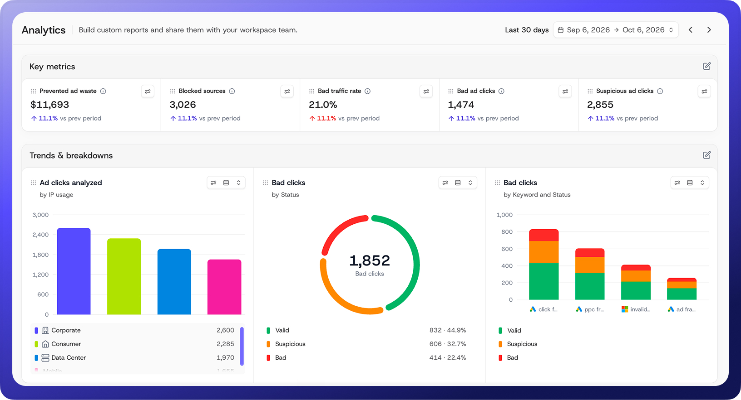Grab the Prevented ad waste drag handle
This screenshot has height=400, width=741.
click(33, 91)
